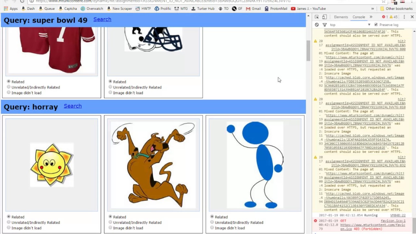The height and width of the screenshot is (234, 416).
Task: Choose Unrelated/Indirectly Related under the Scooby-Doo image
Action: pyautogui.click(x=110, y=222)
